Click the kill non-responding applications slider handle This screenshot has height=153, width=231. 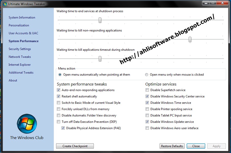click(190, 39)
